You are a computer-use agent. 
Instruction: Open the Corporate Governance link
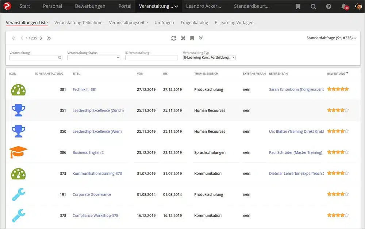[92, 194]
